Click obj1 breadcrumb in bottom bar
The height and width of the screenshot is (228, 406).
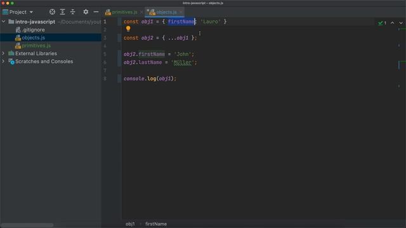[130, 224]
